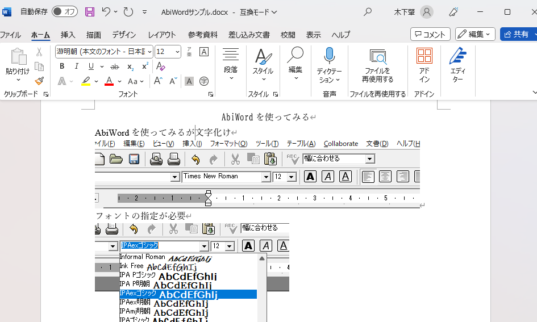Switch to the Mailings tab
Image resolution: width=537 pixels, height=322 pixels.
[x=249, y=35]
